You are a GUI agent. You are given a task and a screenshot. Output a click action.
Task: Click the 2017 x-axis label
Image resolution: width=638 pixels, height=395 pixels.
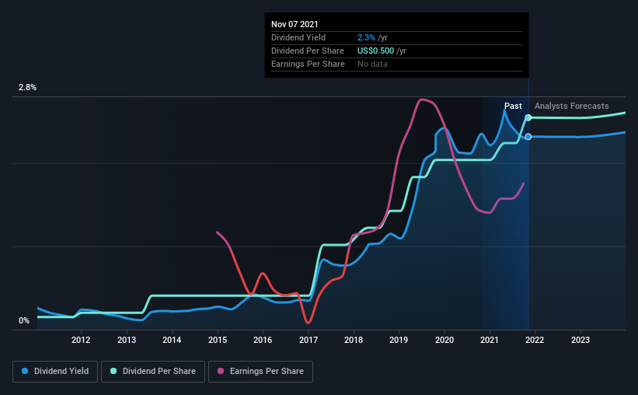pos(309,340)
